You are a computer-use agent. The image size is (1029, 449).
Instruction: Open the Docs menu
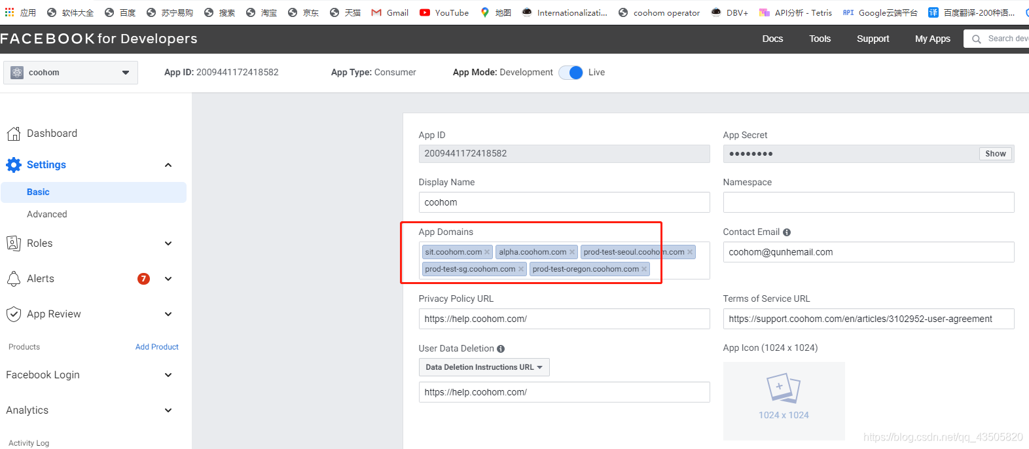click(x=772, y=39)
